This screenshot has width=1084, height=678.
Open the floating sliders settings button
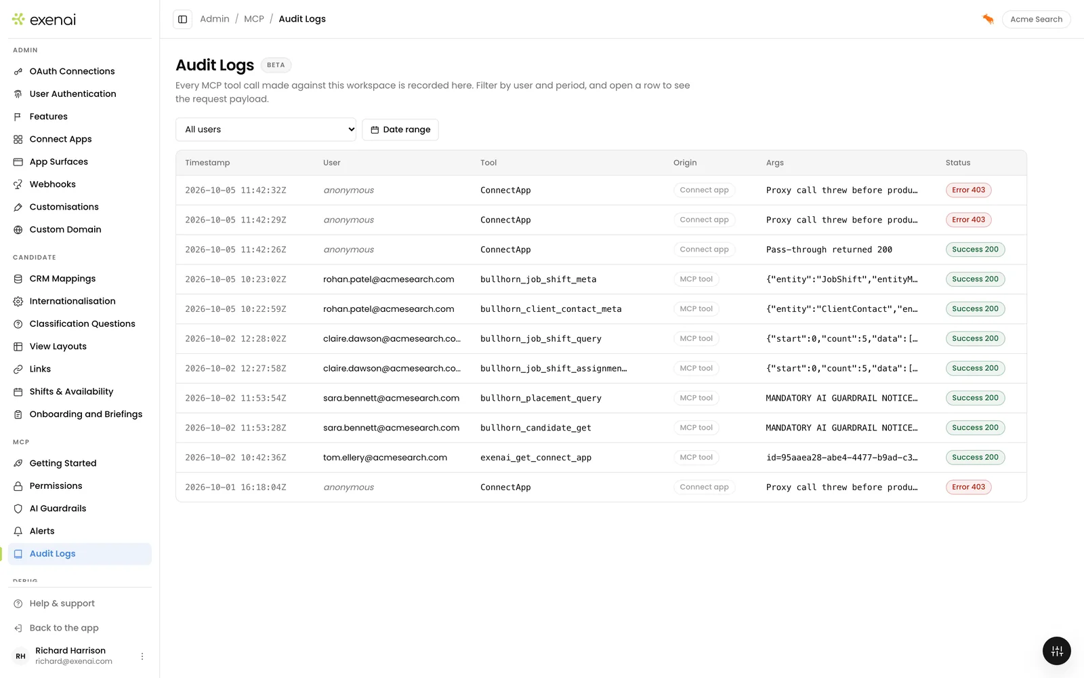click(1057, 652)
